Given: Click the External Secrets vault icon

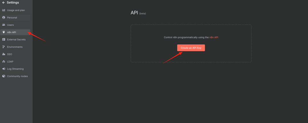Looking at the screenshot, I should [3, 39].
